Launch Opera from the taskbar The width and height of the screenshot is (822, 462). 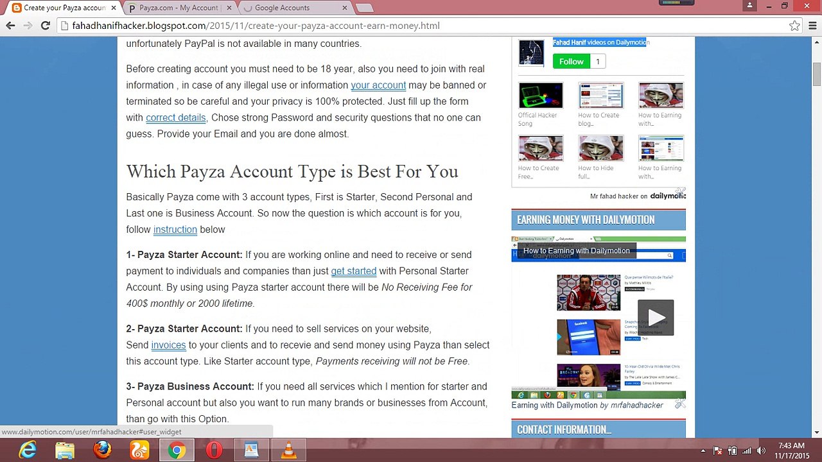pos(214,450)
